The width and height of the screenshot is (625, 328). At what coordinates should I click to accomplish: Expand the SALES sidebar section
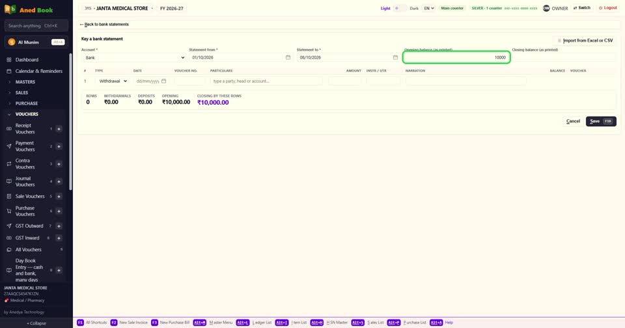point(21,92)
